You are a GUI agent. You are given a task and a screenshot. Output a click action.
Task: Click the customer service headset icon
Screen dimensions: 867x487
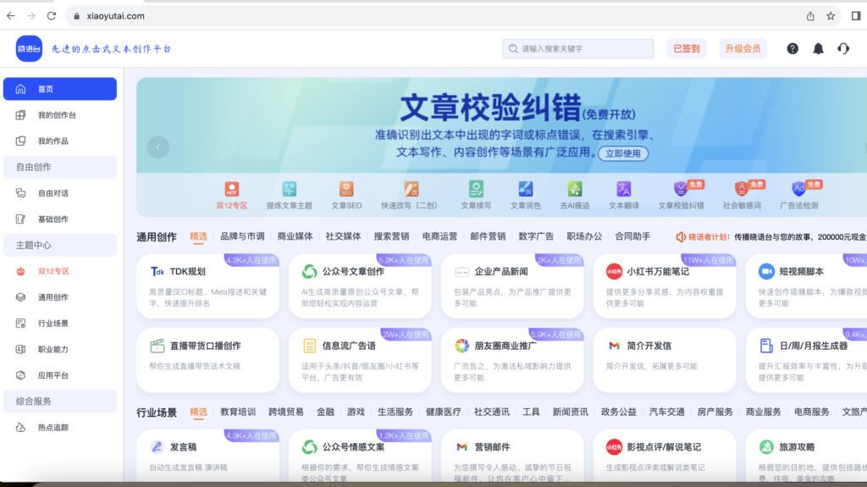point(843,49)
